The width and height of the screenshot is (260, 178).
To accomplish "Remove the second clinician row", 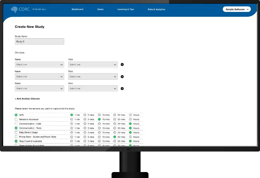I will 122,76.
